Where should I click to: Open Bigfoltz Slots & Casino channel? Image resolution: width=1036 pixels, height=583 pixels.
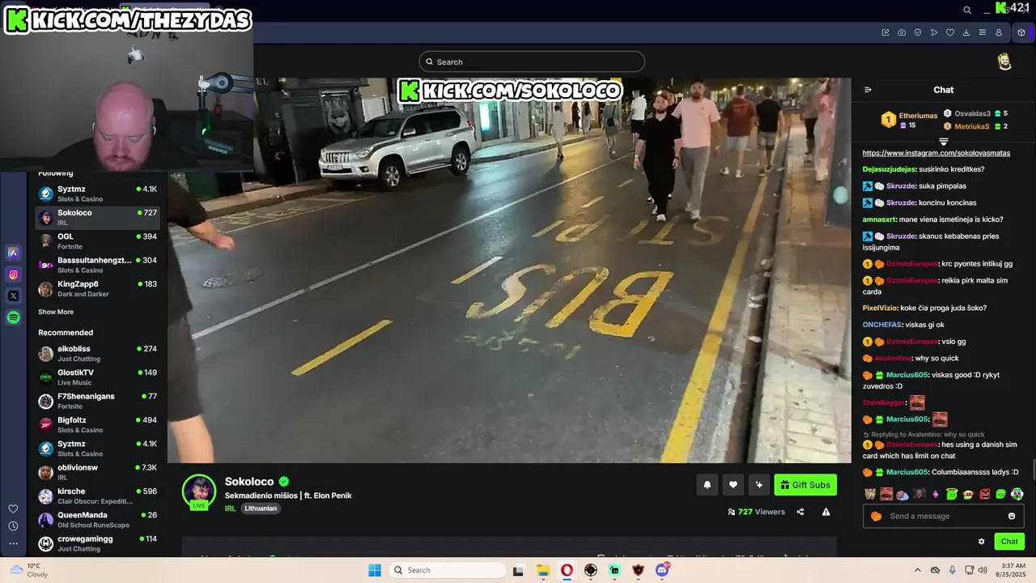98,424
